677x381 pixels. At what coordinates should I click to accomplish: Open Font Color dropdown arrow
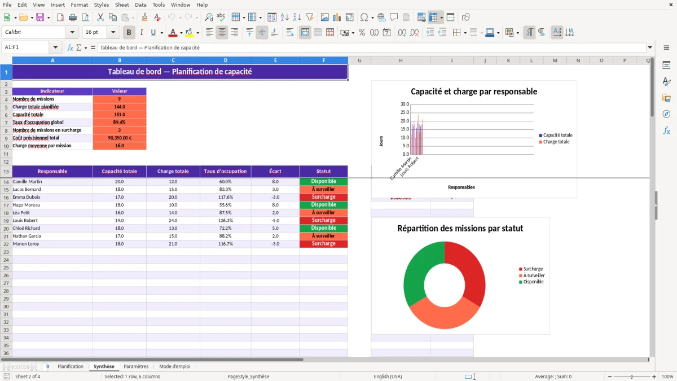(181, 33)
